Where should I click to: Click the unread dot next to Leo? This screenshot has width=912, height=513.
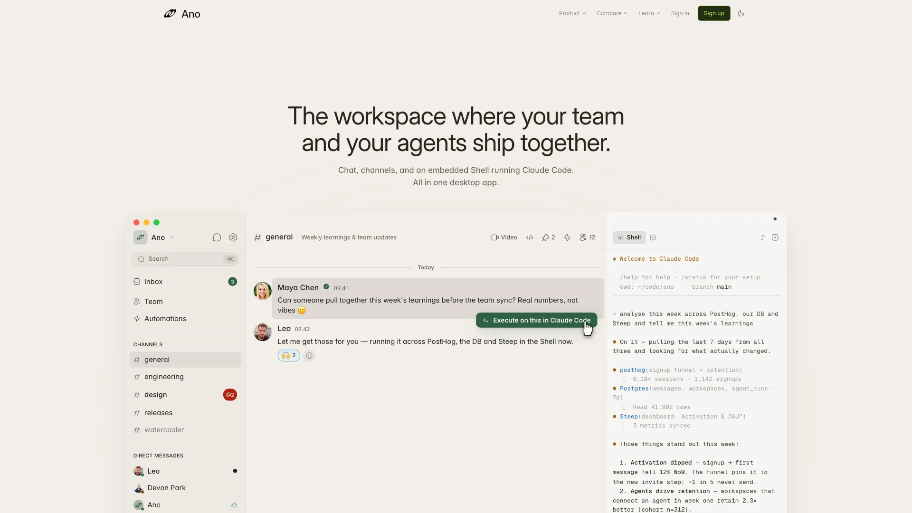(x=235, y=471)
